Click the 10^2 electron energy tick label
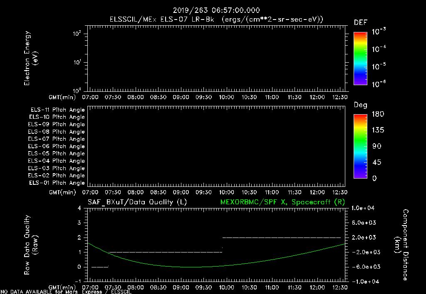 pos(77,34)
